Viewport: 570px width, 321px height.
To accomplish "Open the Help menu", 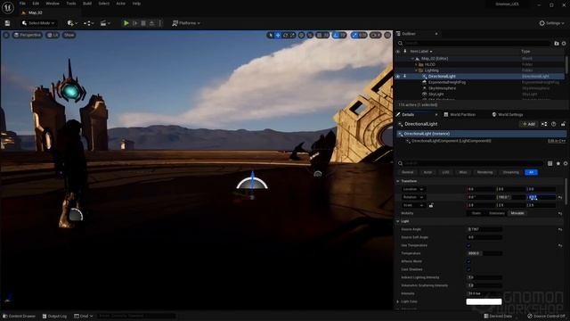I will [136, 4].
